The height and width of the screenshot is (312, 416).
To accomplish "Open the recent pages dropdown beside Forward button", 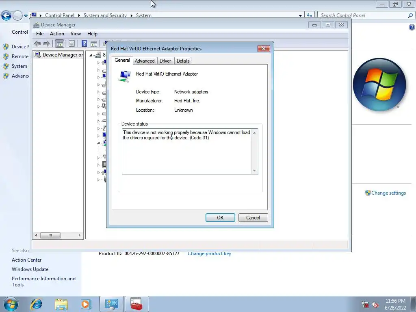I will coord(26,16).
